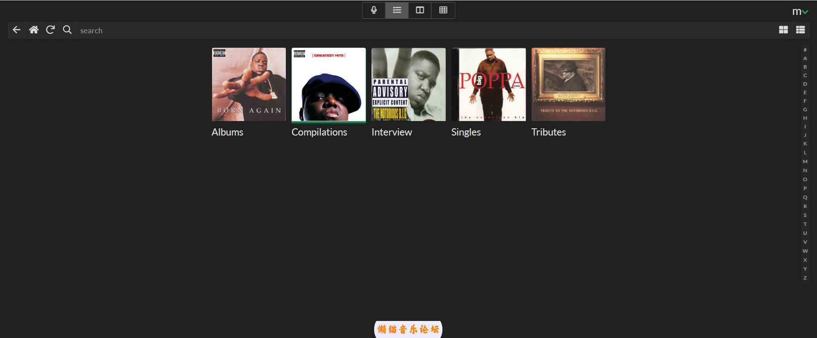Reload the library with the refresh icon
This screenshot has width=817, height=338.
[x=50, y=30]
